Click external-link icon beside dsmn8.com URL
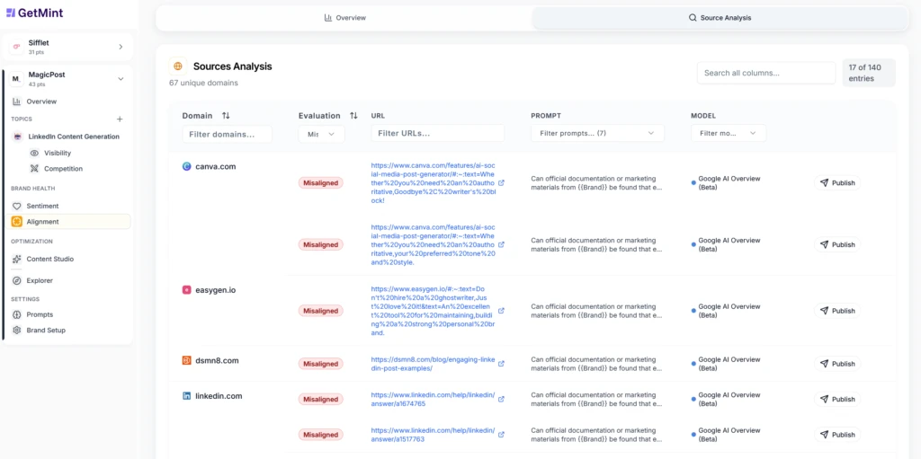This screenshot has width=921, height=459. (501, 363)
